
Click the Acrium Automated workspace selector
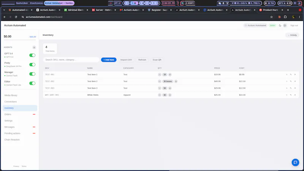(255, 25)
